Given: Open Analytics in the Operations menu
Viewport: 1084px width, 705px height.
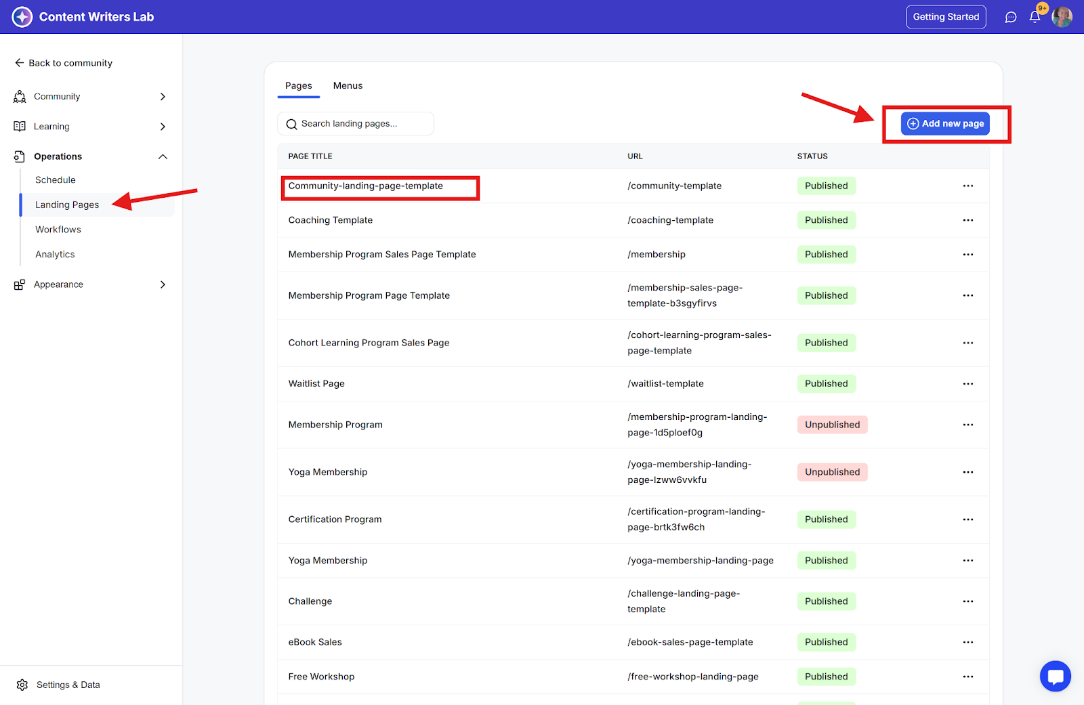Looking at the screenshot, I should click(55, 255).
